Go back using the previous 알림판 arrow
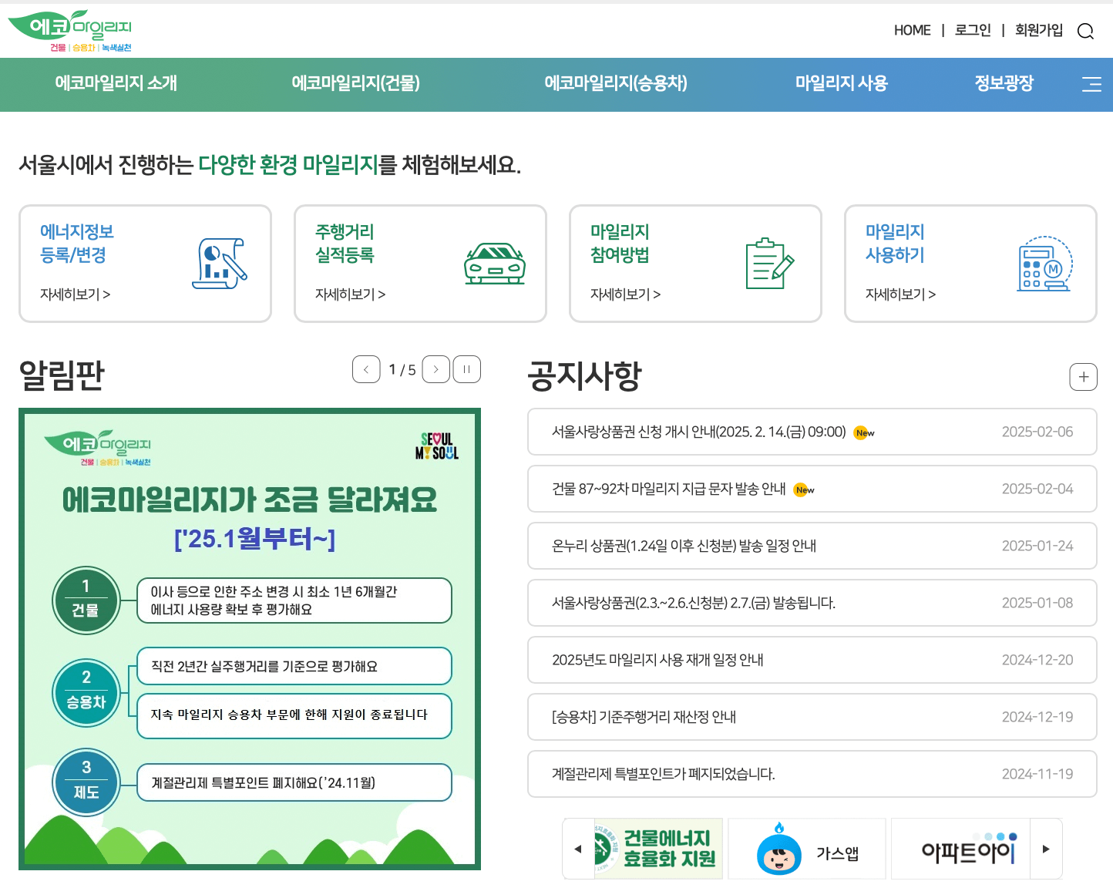Image resolution: width=1113 pixels, height=888 pixels. (x=366, y=369)
